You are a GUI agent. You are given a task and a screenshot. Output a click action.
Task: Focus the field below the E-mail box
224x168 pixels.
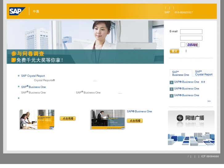pyautogui.click(x=191, y=38)
